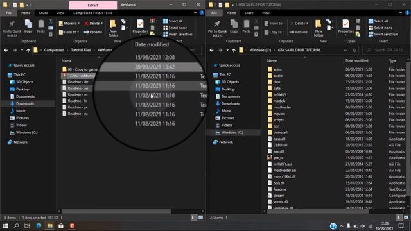Switch Vehfuncs window to large icons view

(200, 217)
